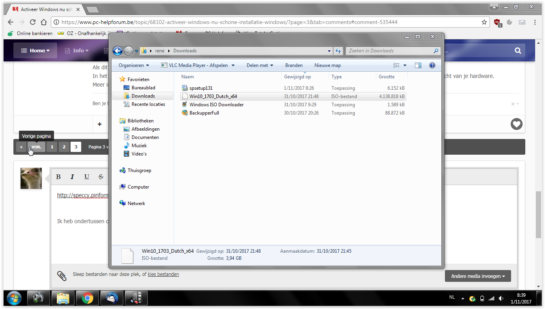Apply underline in the reply editor
The image size is (545, 309).
(x=87, y=177)
